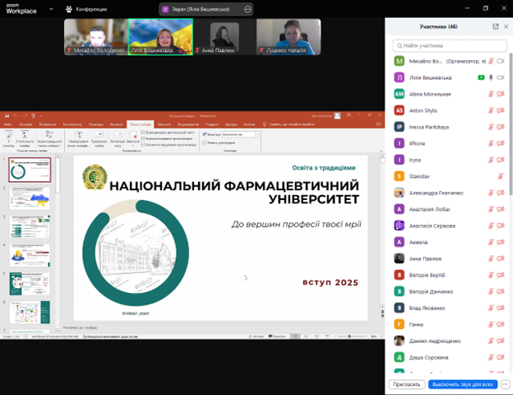The height and width of the screenshot is (395, 513).
Task: Open the 'Acrobat' ribbon tab
Action: [249, 124]
